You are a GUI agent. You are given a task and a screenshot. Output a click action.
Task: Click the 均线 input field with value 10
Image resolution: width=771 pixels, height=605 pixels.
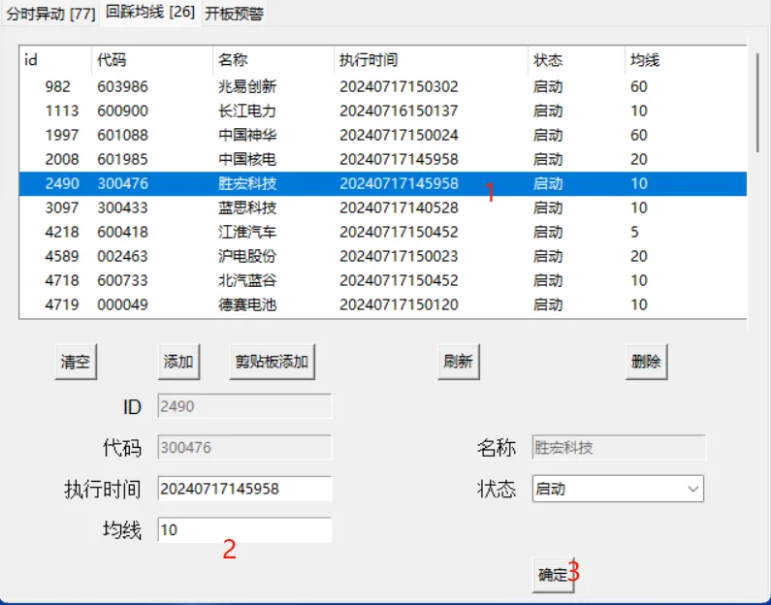click(x=244, y=529)
